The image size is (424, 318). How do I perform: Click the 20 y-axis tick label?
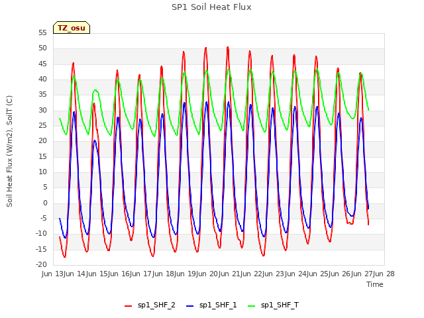tap(42, 141)
